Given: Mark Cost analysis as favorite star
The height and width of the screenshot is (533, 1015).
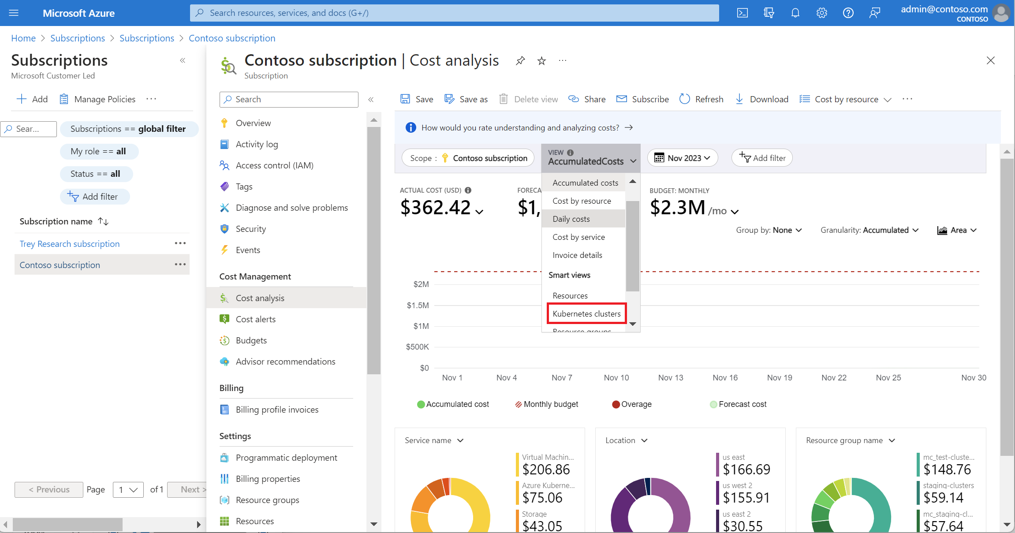Looking at the screenshot, I should 541,60.
